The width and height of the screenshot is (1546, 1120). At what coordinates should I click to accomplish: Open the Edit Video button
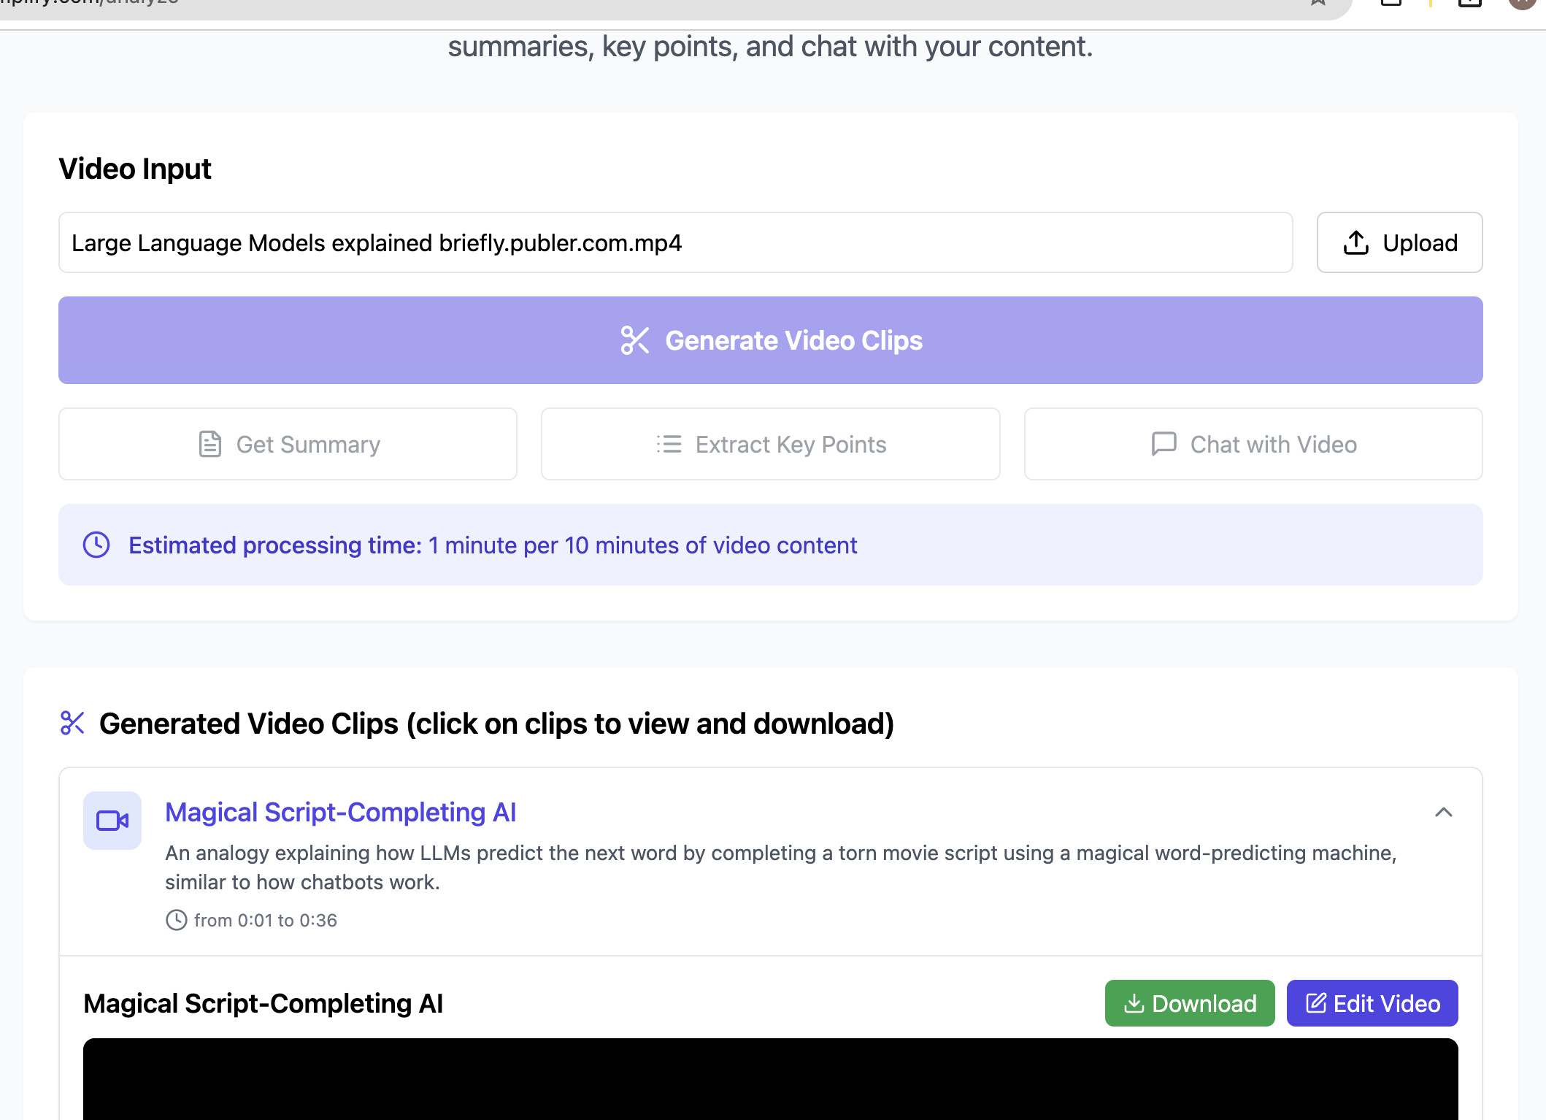coord(1372,1003)
